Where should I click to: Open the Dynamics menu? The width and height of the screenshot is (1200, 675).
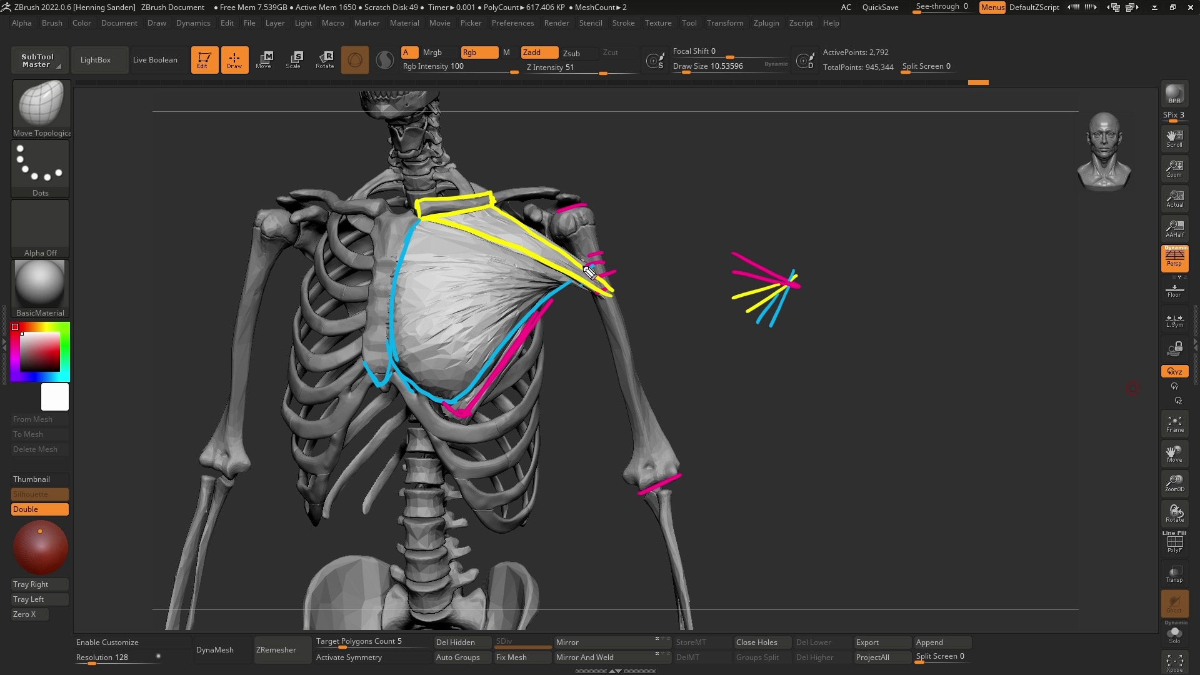click(193, 23)
